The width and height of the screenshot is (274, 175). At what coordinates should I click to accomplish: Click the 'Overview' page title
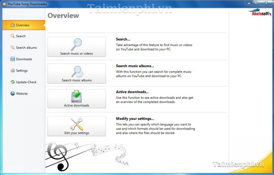coord(63,16)
